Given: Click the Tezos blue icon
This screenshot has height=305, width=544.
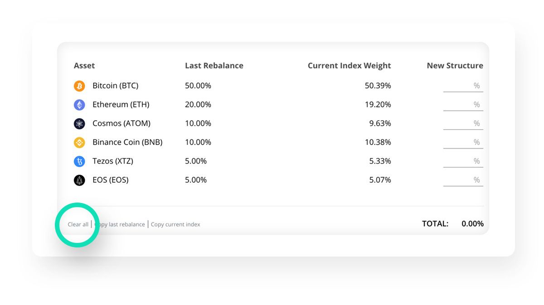Looking at the screenshot, I should click(x=79, y=161).
